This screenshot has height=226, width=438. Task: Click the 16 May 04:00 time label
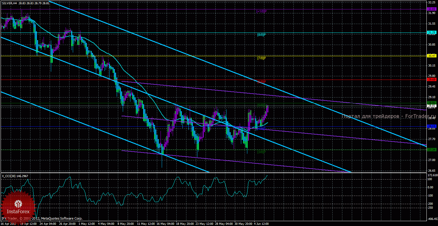tap(166, 224)
